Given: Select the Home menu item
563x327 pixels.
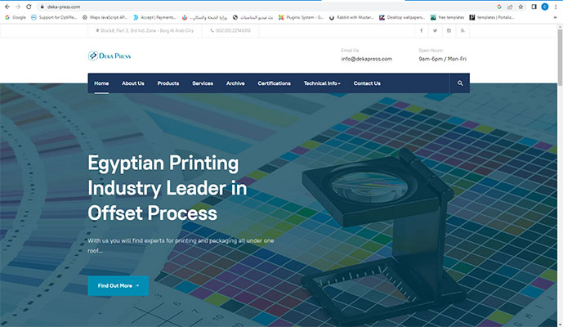Looking at the screenshot, I should point(101,83).
